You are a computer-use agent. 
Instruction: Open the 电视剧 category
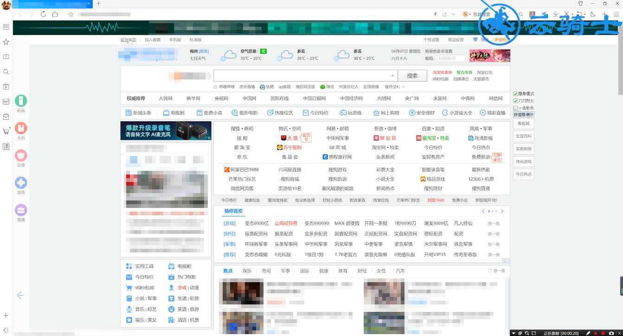173,113
